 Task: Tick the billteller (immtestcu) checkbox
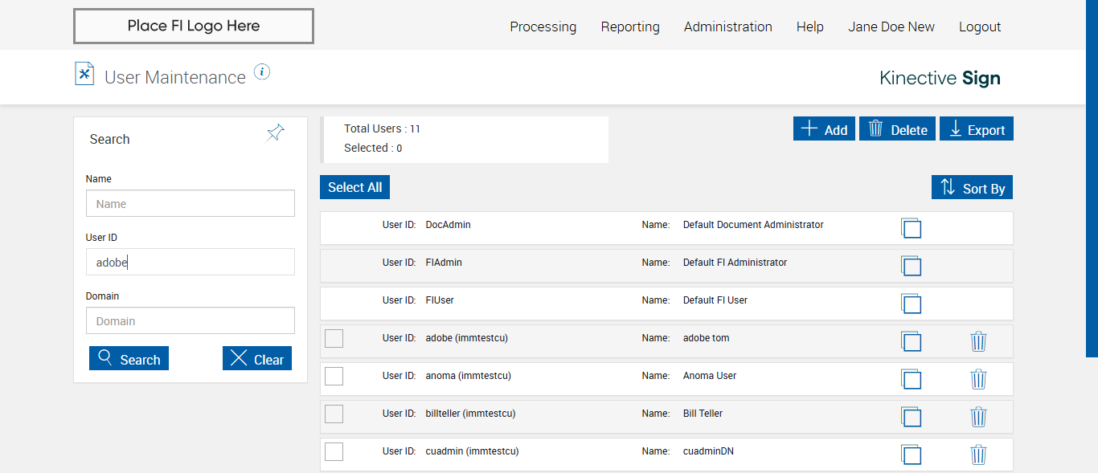[334, 414]
